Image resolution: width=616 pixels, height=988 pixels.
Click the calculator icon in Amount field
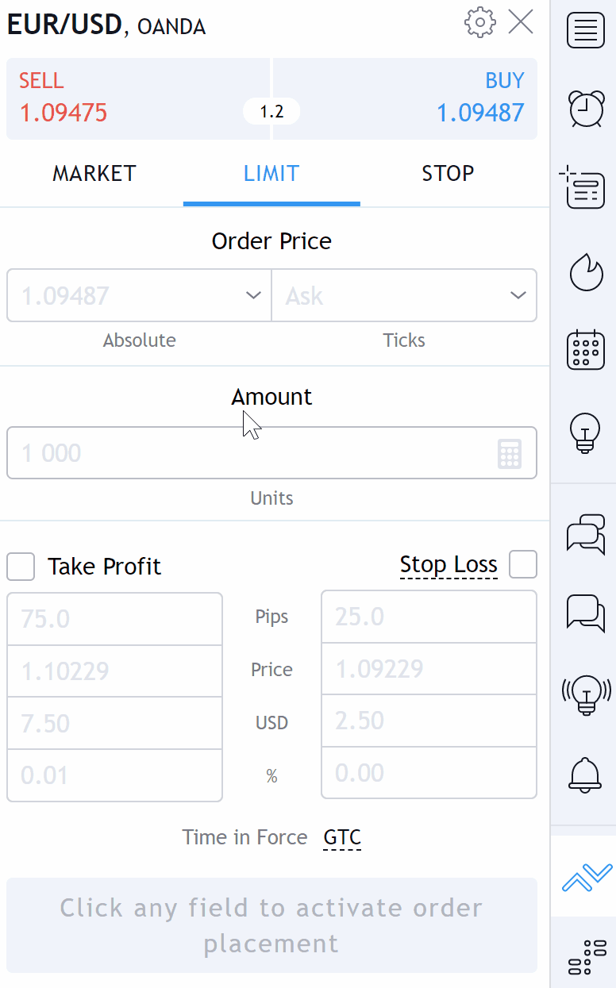pyautogui.click(x=510, y=454)
